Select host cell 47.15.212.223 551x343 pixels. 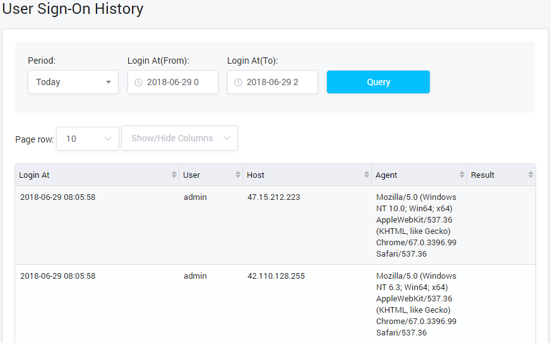[274, 197]
